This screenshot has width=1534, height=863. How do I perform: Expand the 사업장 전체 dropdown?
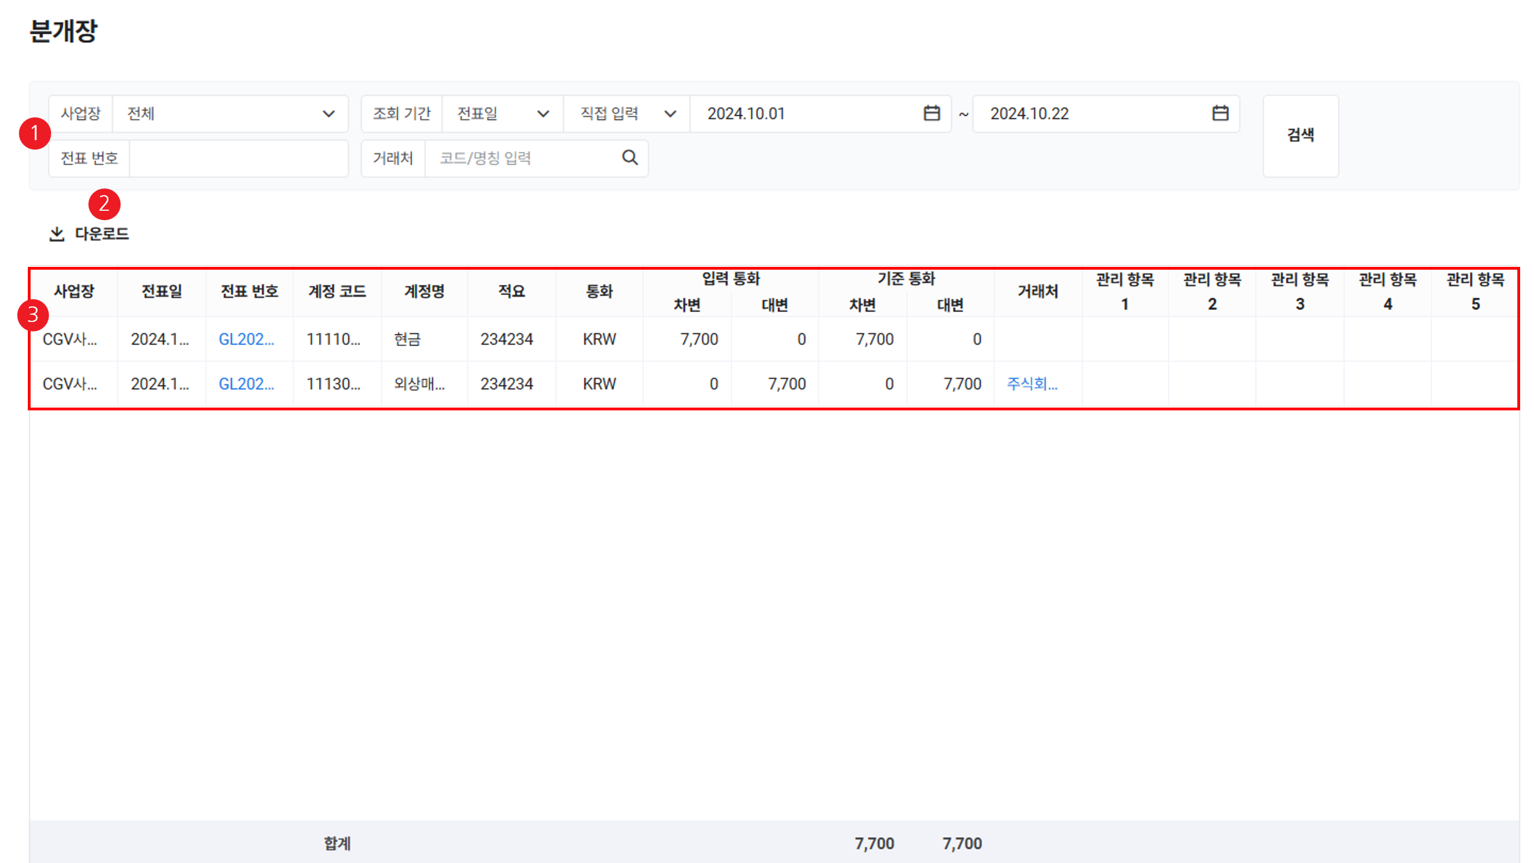[229, 114]
